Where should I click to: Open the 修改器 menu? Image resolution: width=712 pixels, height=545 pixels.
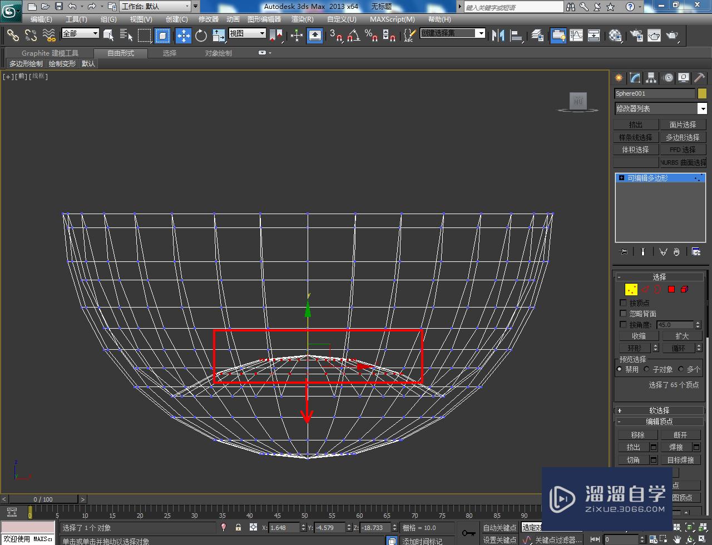209,19
